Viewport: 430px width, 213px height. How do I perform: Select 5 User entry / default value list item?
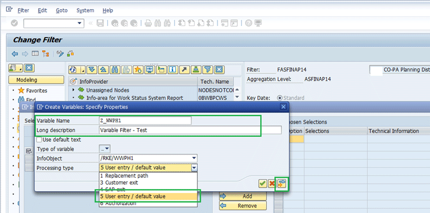(148, 196)
